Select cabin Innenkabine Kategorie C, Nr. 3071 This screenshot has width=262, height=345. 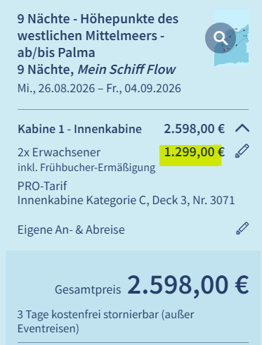click(x=126, y=200)
